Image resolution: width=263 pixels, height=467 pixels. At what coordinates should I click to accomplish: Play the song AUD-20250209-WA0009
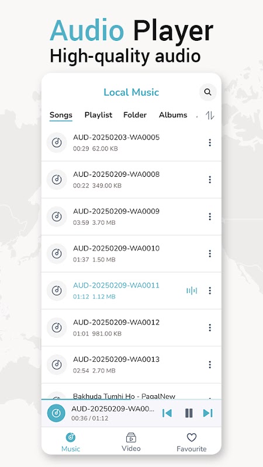coord(131,217)
